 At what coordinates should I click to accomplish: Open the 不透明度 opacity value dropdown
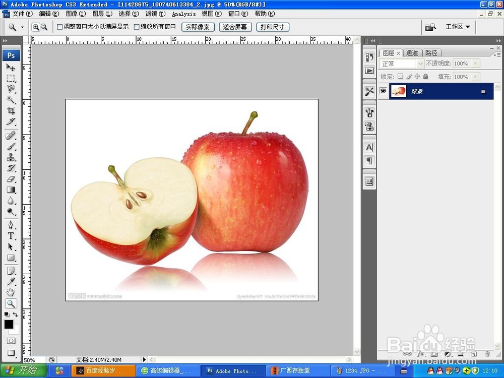tap(476, 63)
